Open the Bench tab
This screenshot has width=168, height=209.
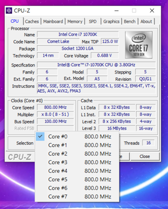click(x=130, y=21)
